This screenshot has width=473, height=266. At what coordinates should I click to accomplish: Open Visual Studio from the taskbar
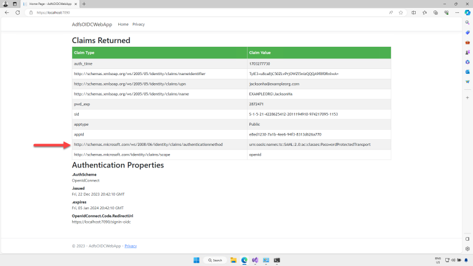254,260
